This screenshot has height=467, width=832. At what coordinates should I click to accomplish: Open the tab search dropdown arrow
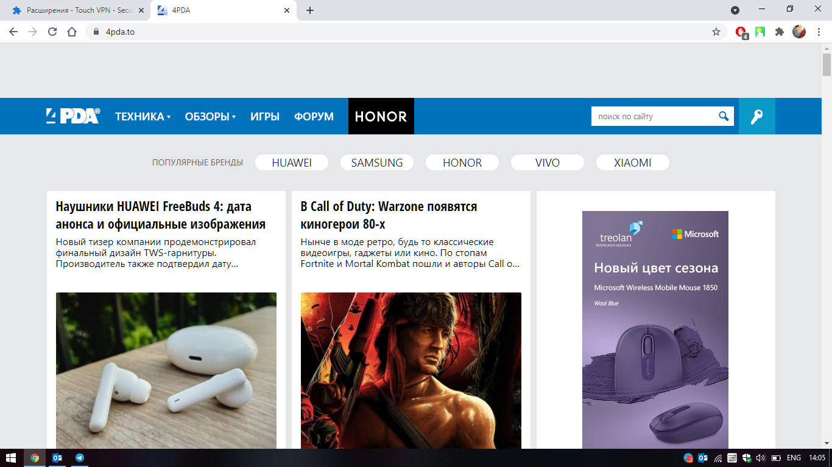pyautogui.click(x=735, y=10)
